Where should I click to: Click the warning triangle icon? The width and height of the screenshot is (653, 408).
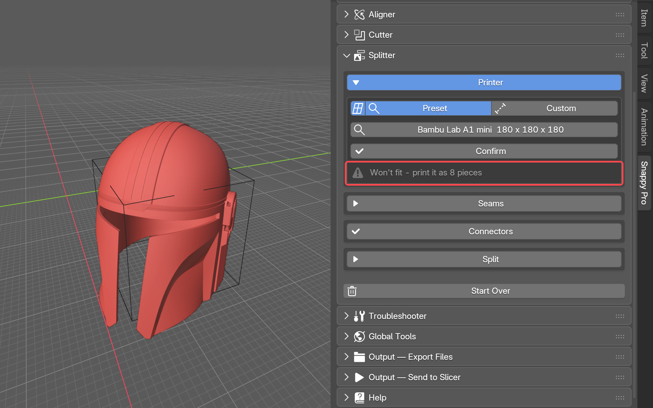[358, 173]
